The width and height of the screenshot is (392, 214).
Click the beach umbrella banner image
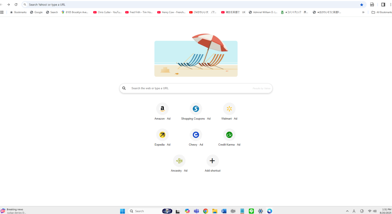(196, 55)
